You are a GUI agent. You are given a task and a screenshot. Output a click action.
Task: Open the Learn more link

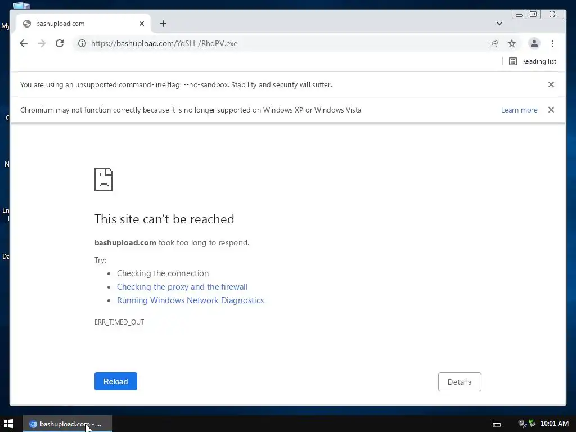[519, 110]
